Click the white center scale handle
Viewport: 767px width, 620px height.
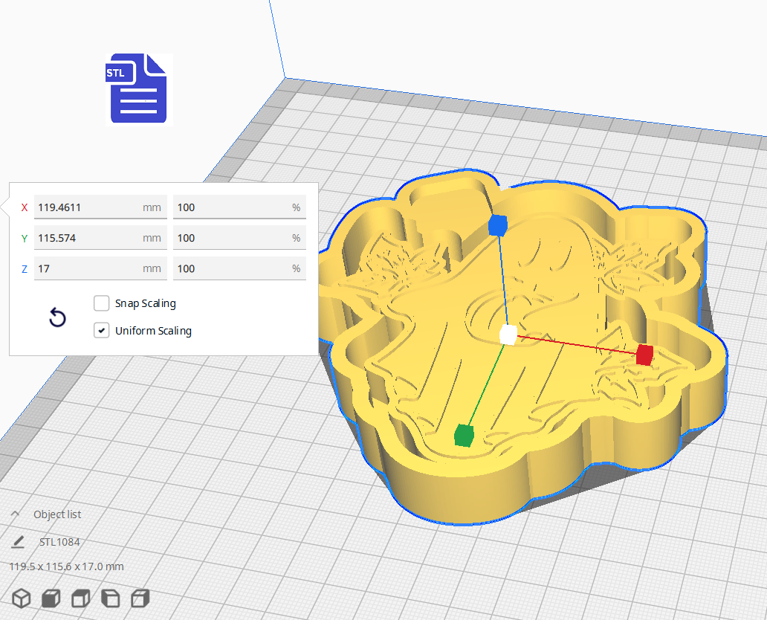509,335
